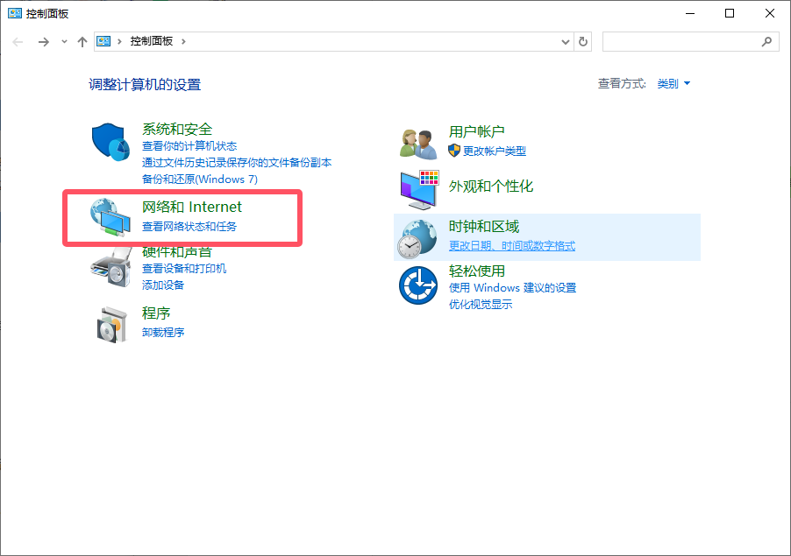Click the 时钟和区域 clock globe icon

[x=418, y=236]
